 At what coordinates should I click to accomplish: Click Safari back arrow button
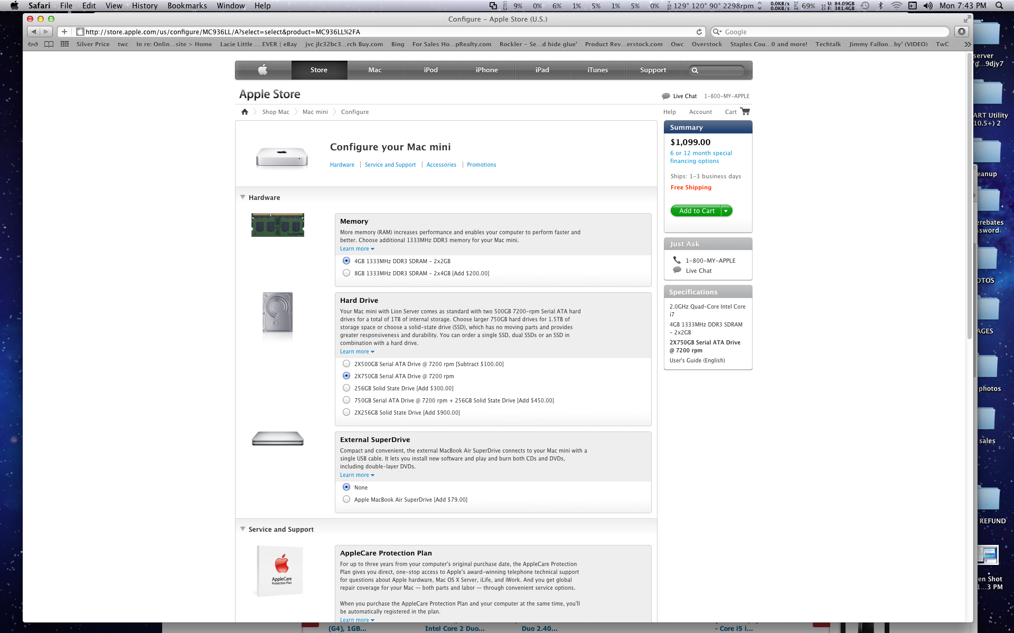click(x=34, y=32)
